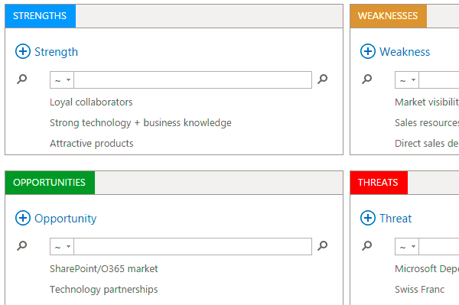Click search icon right of Opportunities filter box
459x305 pixels.
coord(323,245)
